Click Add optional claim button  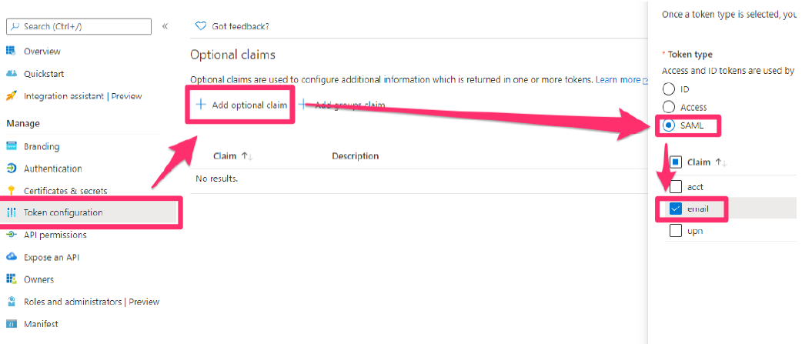pyautogui.click(x=242, y=105)
